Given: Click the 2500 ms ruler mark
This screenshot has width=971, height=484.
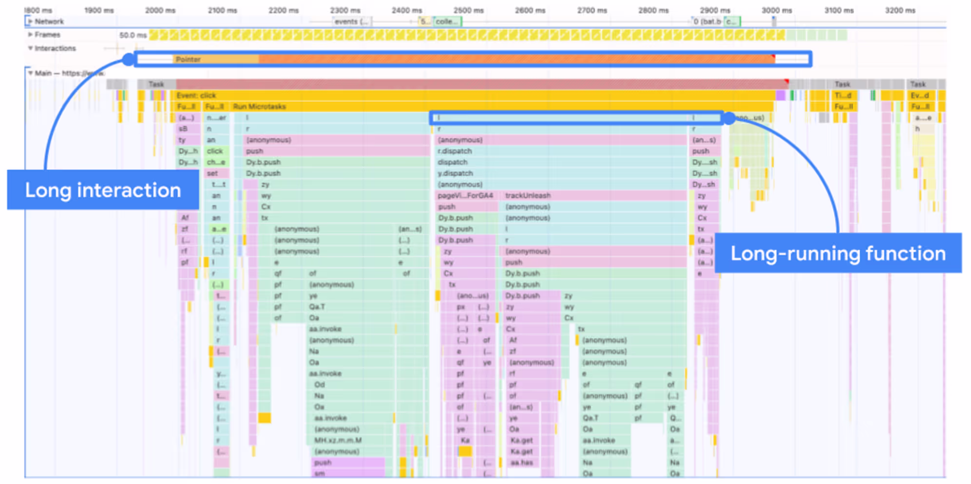Looking at the screenshot, I should pyautogui.click(x=468, y=10).
